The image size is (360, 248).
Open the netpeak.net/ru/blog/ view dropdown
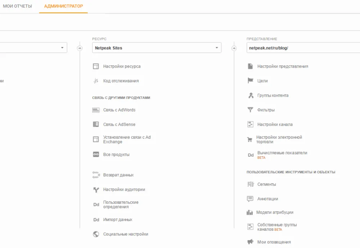point(303,48)
